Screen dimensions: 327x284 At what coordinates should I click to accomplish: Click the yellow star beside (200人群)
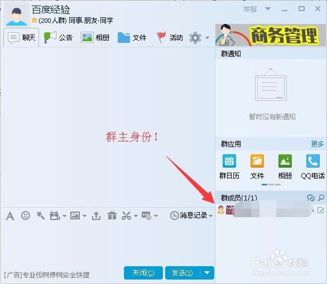[x=35, y=20]
